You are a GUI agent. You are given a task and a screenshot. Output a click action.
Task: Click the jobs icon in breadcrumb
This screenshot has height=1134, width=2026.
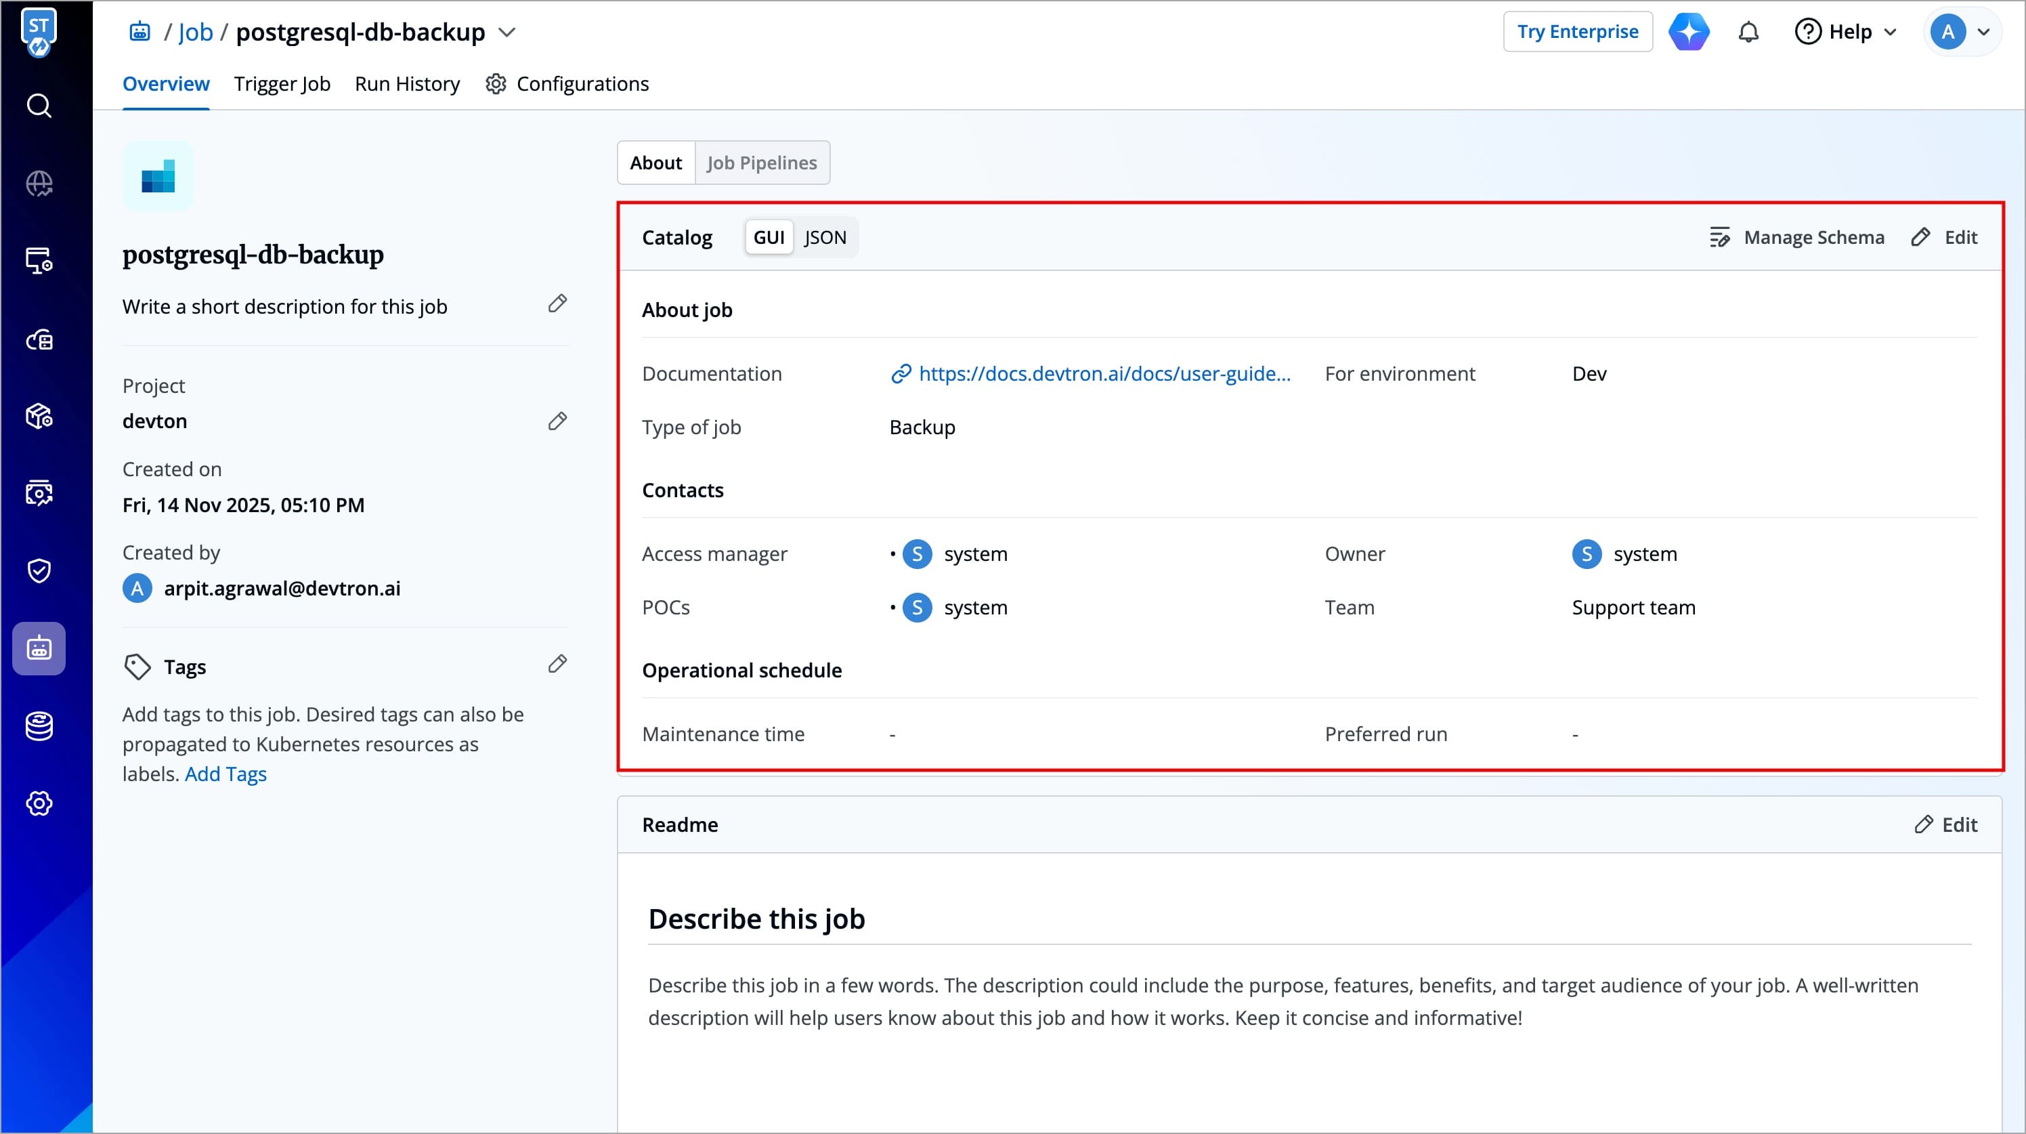click(x=140, y=33)
